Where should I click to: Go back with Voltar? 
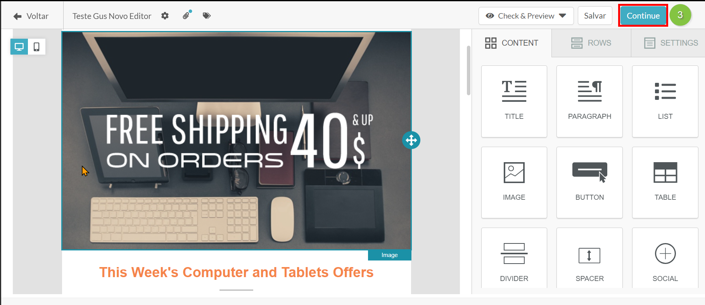[x=31, y=16]
